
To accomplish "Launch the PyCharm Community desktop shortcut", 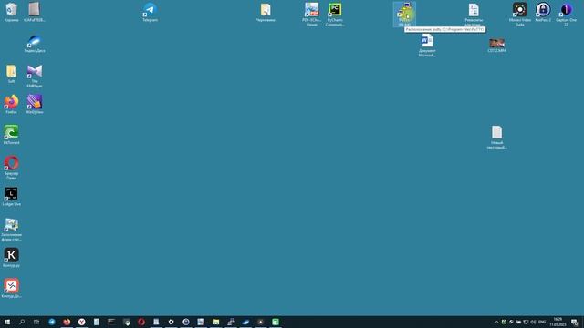I will click(335, 15).
